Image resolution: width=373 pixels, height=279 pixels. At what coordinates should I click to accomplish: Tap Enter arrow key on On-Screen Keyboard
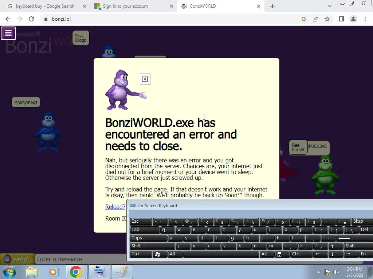tap(355, 238)
